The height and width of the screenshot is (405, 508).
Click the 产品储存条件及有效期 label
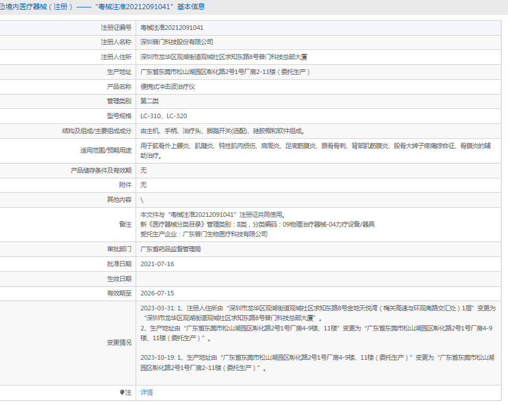[x=101, y=170]
